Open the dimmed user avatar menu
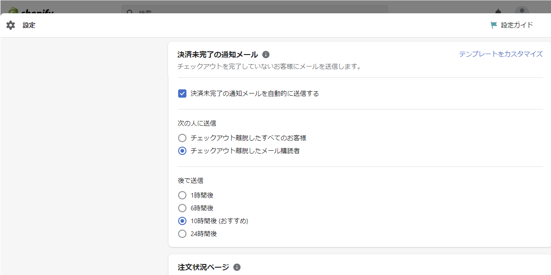The width and height of the screenshot is (551, 275). 522,10
